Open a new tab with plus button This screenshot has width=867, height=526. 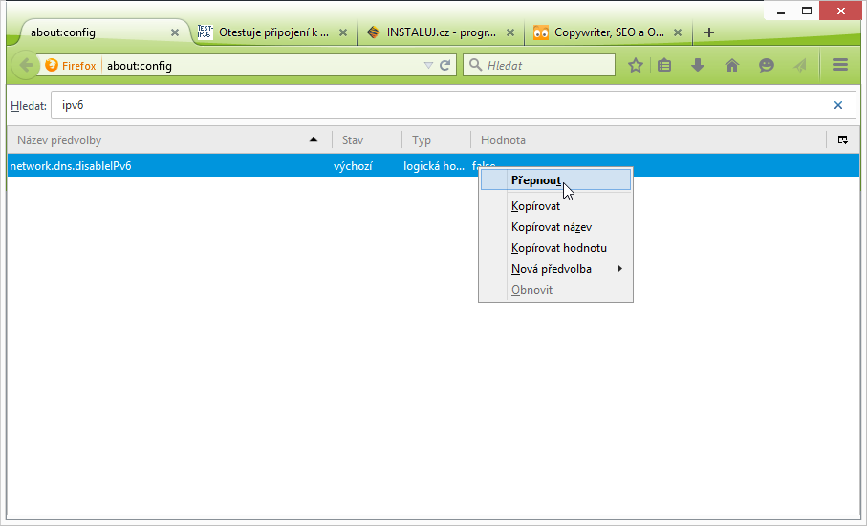click(709, 32)
